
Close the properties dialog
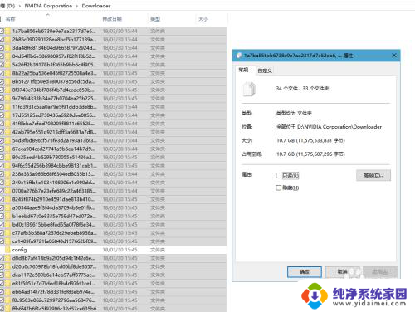tap(394, 56)
